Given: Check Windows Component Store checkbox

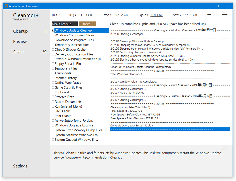Looking at the screenshot, I should 53,35.
